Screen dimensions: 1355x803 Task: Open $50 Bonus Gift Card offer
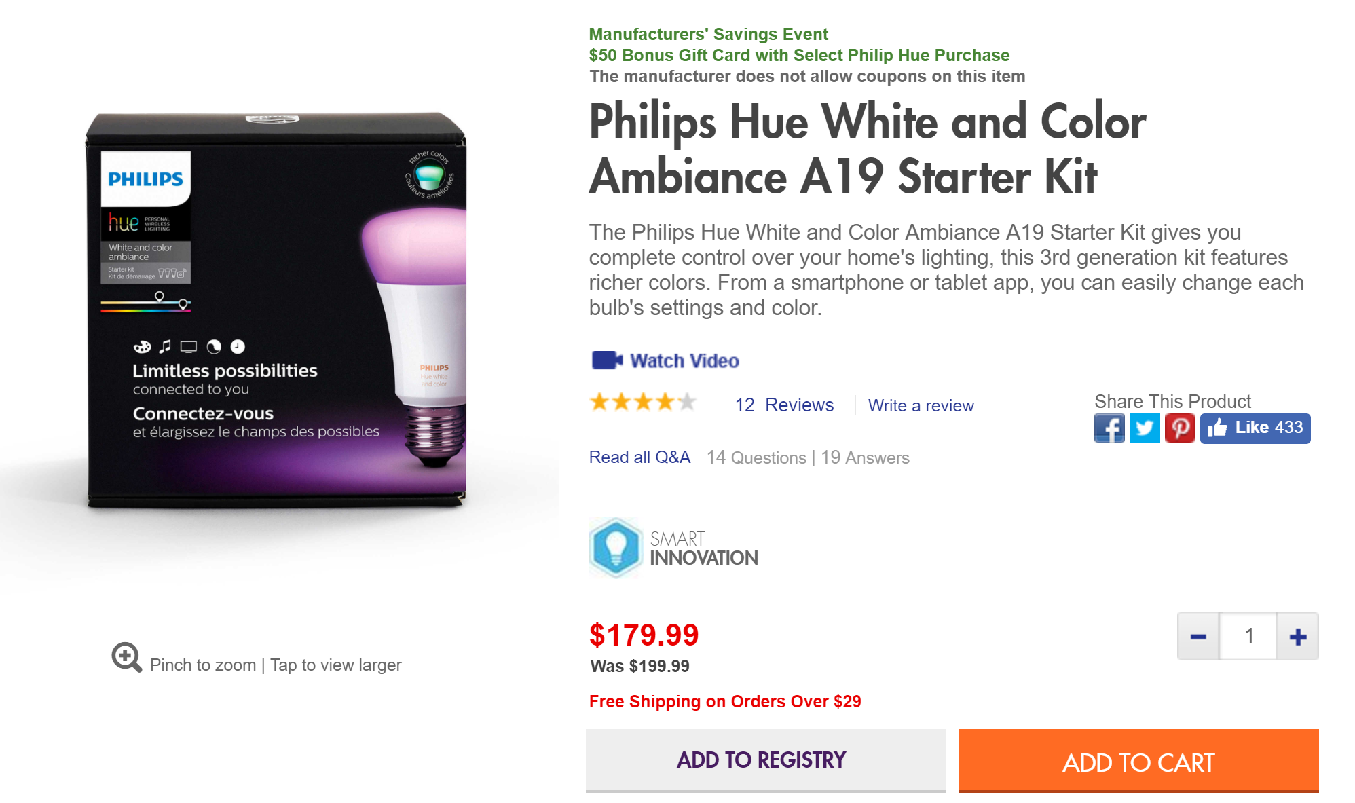799,55
